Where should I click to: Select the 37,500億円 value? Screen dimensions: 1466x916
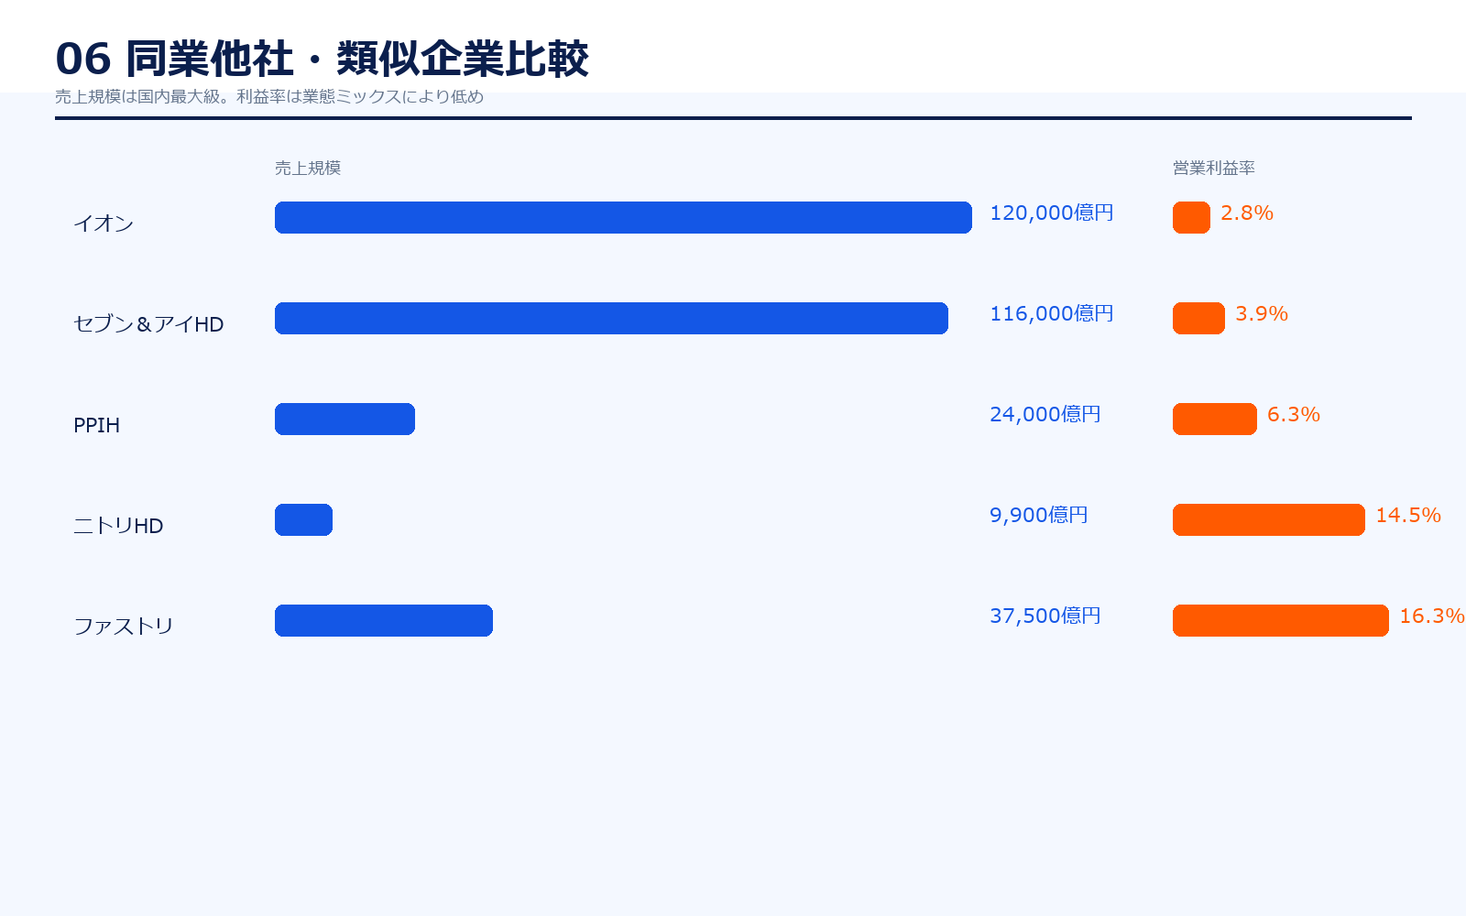click(x=1045, y=616)
